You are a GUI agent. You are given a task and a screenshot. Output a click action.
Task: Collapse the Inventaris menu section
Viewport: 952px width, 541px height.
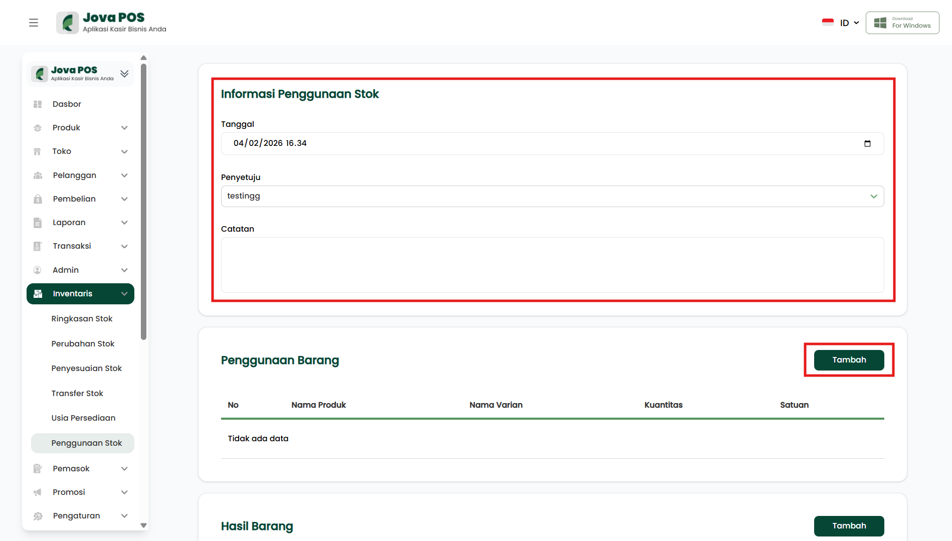[124, 294]
